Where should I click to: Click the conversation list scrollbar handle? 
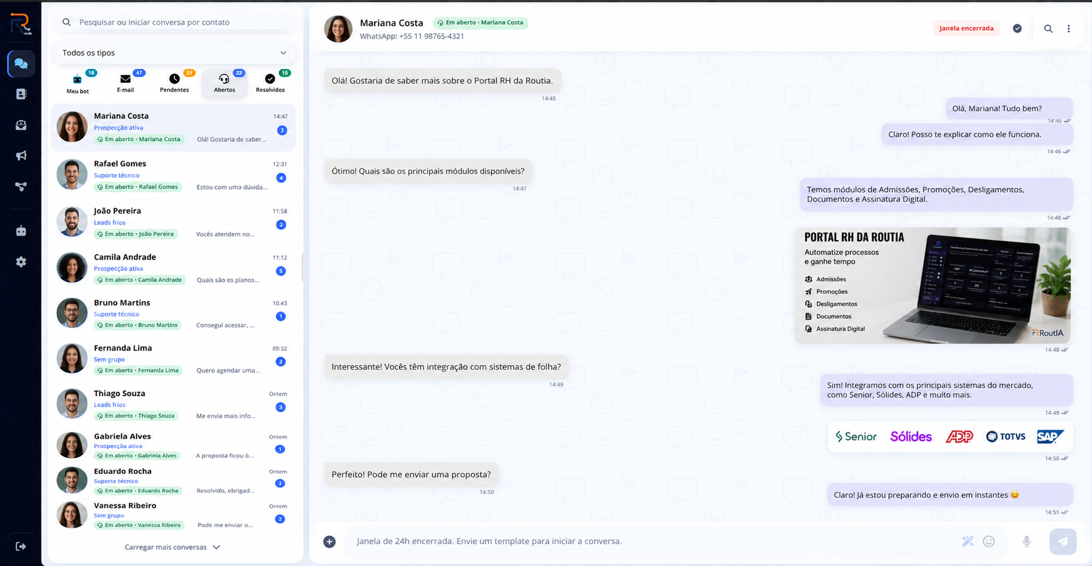point(302,268)
